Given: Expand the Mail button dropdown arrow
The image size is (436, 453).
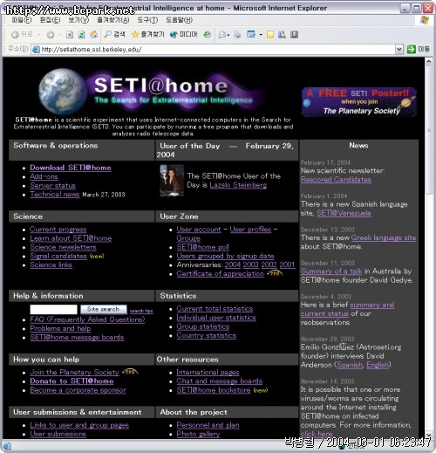Looking at the screenshot, I should [228, 35].
